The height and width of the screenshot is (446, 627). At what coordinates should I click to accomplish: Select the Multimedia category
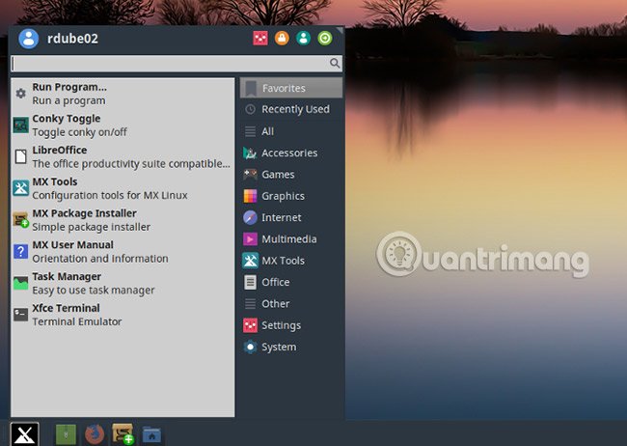tap(291, 239)
